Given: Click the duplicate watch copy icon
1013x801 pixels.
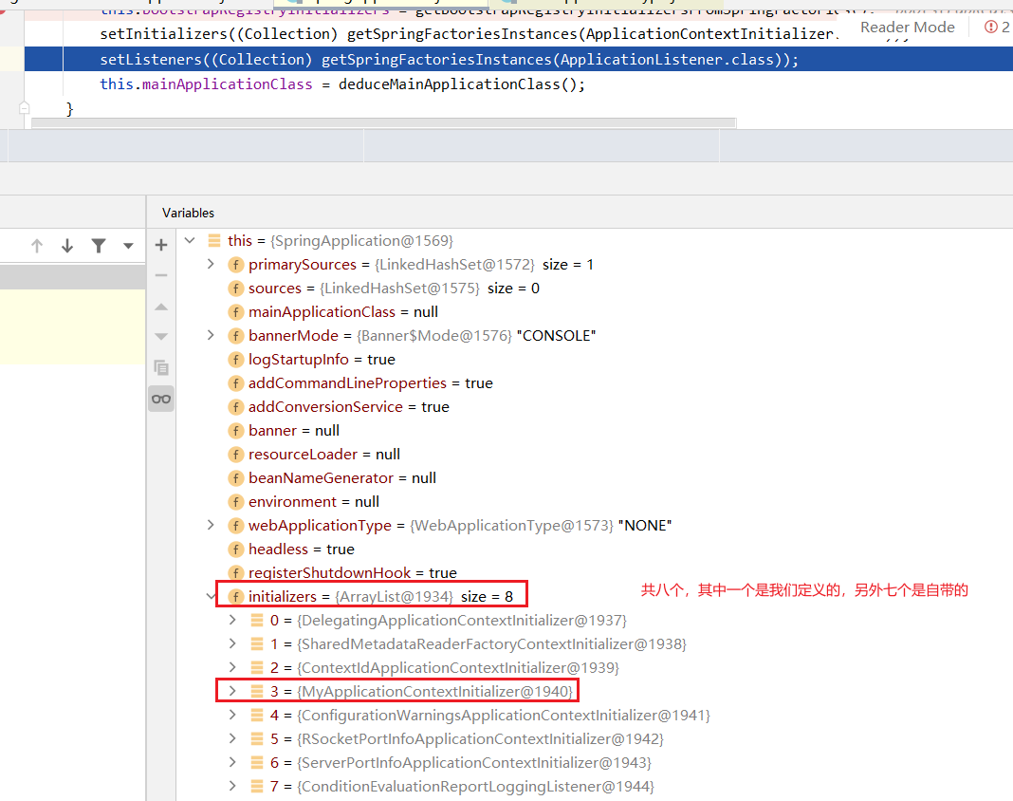Looking at the screenshot, I should pyautogui.click(x=161, y=367).
